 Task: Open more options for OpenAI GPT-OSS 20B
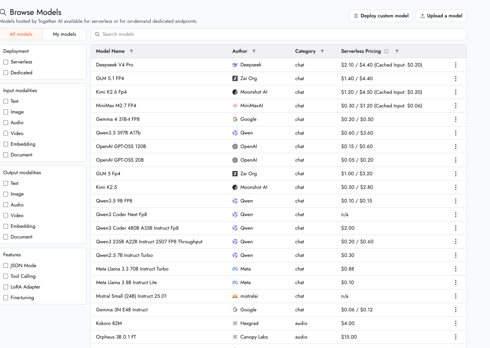[456, 160]
